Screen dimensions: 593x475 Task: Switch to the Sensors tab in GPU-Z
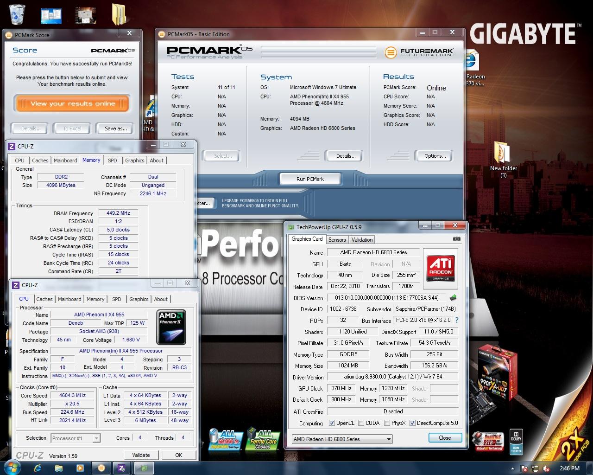337,240
